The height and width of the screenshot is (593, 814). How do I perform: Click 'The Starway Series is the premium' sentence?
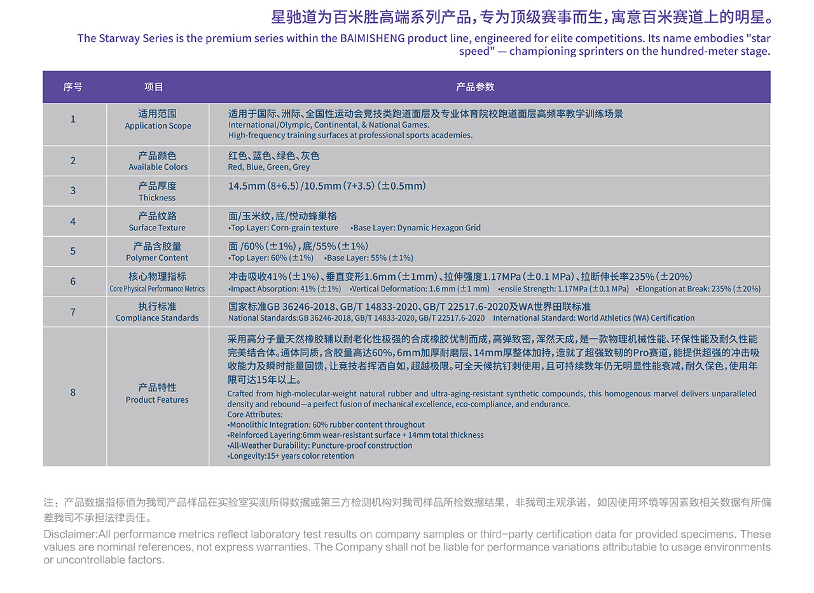(x=424, y=45)
